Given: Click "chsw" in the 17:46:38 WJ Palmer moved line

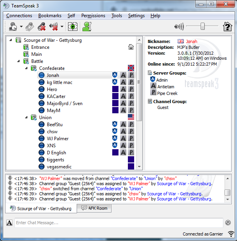Looking at the screenshot, I should click(171, 179).
